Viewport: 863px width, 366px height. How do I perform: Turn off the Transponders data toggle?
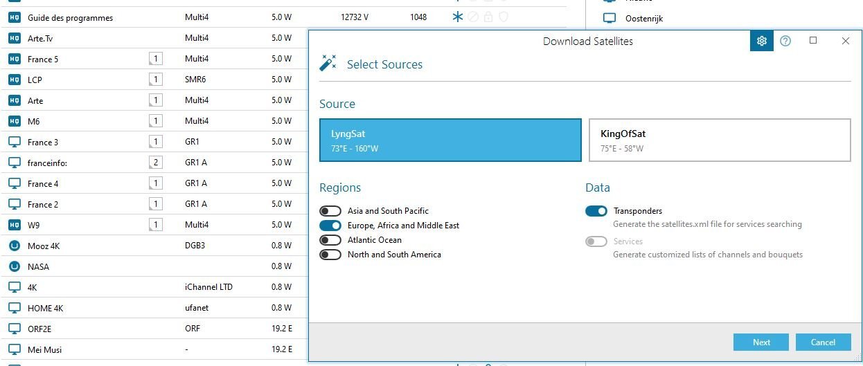pyautogui.click(x=596, y=211)
